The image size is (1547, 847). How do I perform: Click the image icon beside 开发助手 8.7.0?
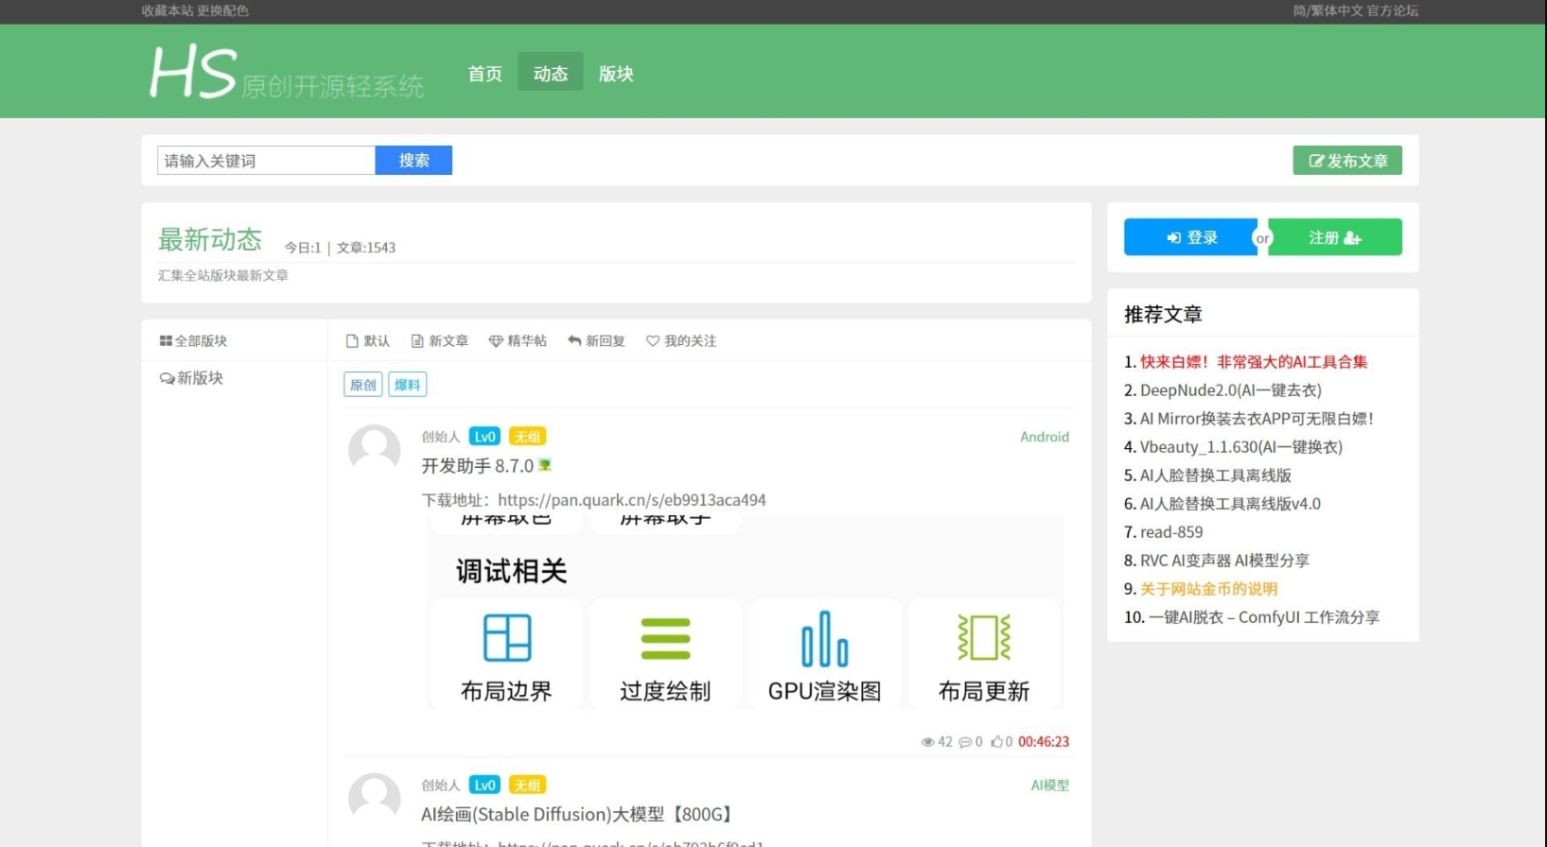545,465
